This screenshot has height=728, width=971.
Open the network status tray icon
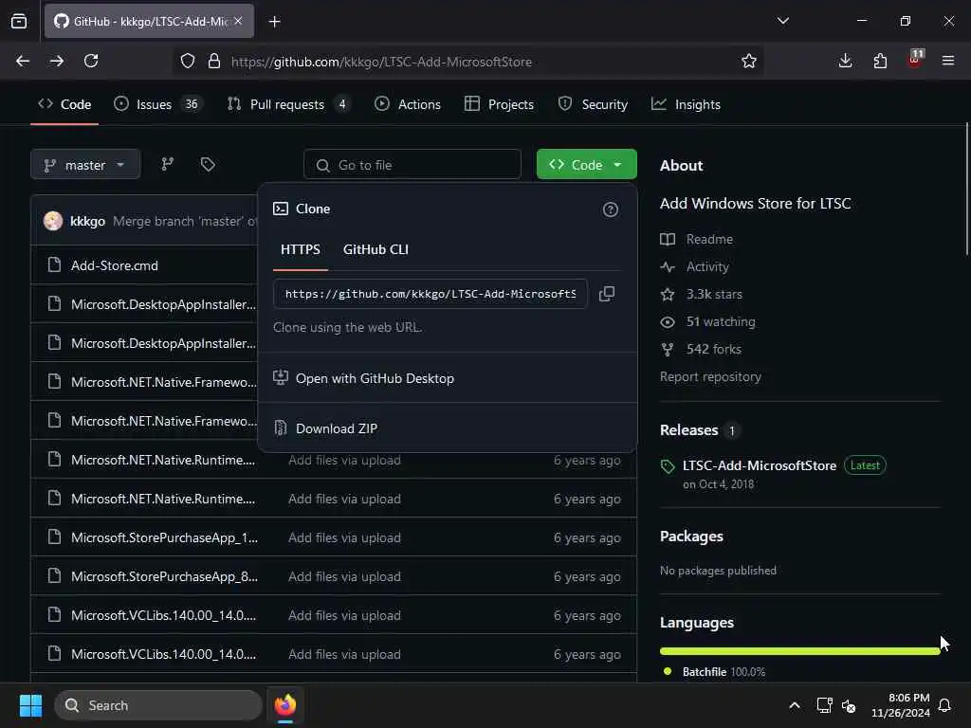click(824, 705)
